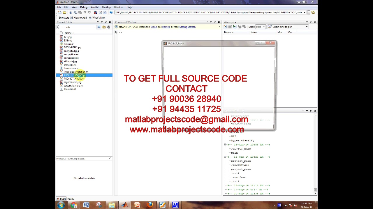373x209 pixels.
Task: Click the Video link in banner
Action: (154, 27)
